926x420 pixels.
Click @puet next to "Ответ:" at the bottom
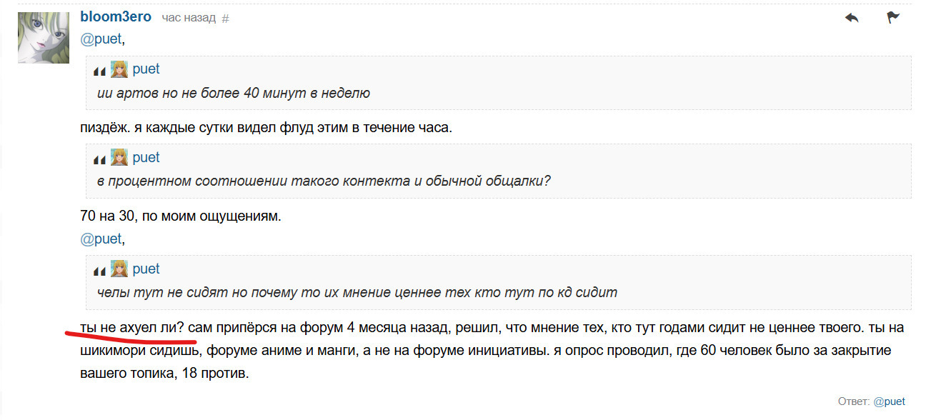889,402
